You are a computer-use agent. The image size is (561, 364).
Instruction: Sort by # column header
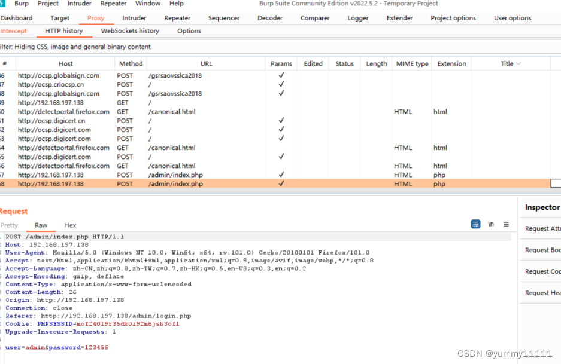(5, 63)
